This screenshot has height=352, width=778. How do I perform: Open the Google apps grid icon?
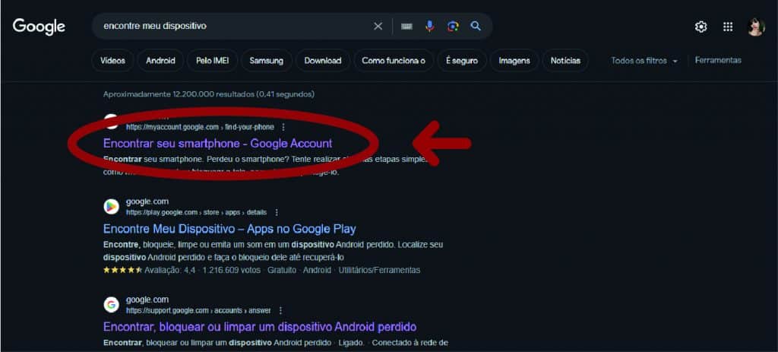pos(728,27)
